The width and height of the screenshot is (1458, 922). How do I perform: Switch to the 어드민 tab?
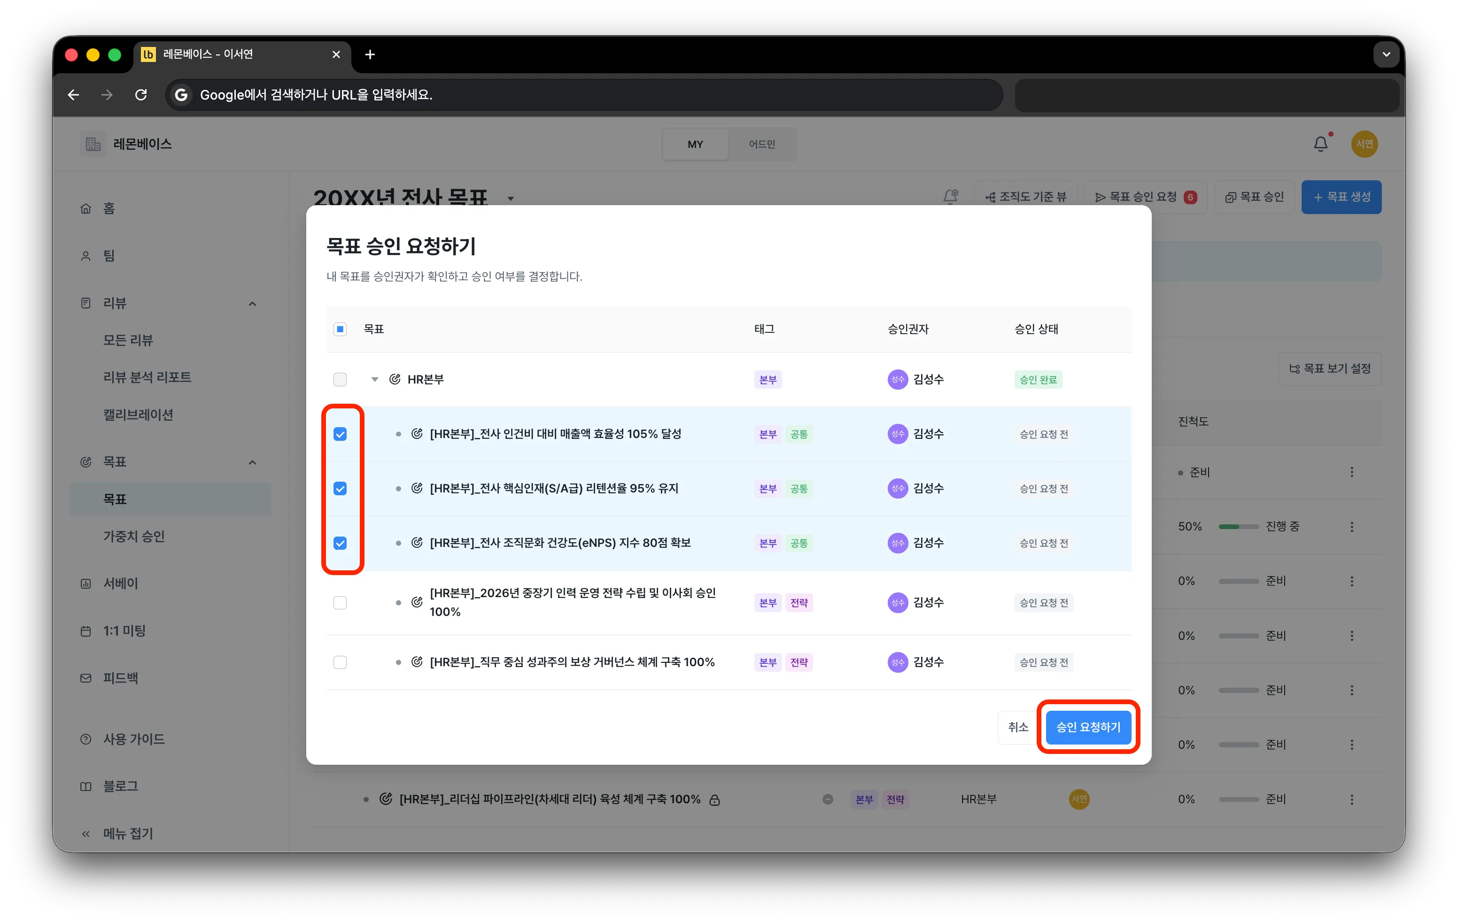[x=762, y=144]
